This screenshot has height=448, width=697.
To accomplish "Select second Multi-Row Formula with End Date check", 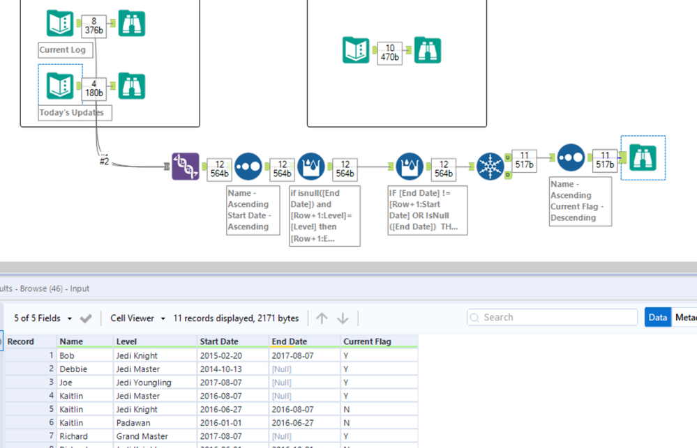I will [x=410, y=167].
